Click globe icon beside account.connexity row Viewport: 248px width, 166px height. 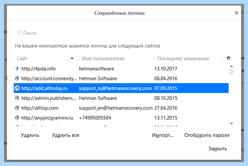pyautogui.click(x=17, y=78)
